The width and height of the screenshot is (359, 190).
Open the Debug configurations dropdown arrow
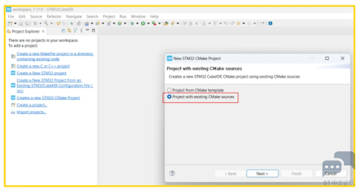tap(138, 23)
